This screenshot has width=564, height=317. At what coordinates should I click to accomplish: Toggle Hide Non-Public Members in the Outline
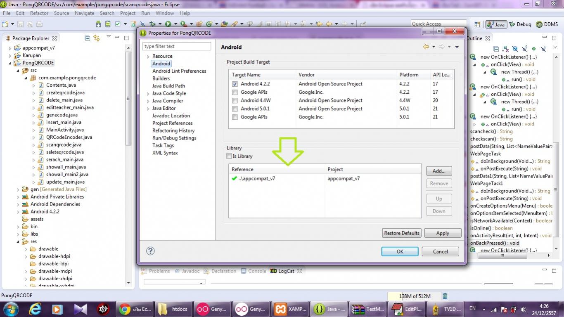(534, 49)
